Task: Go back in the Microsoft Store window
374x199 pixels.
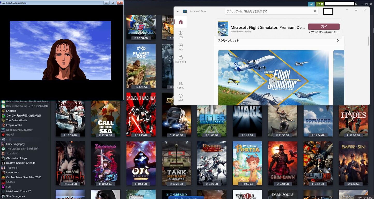Action: (178, 11)
